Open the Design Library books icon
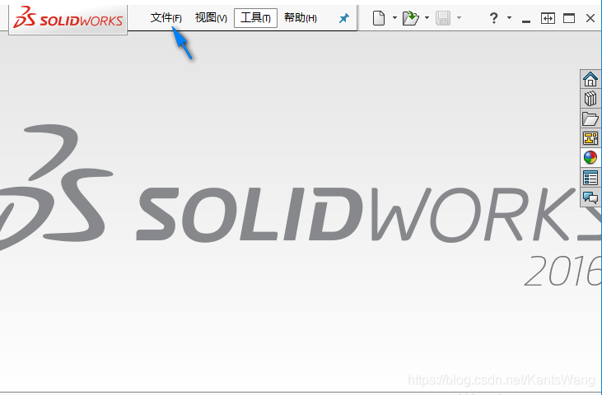The image size is (602, 395). [590, 99]
